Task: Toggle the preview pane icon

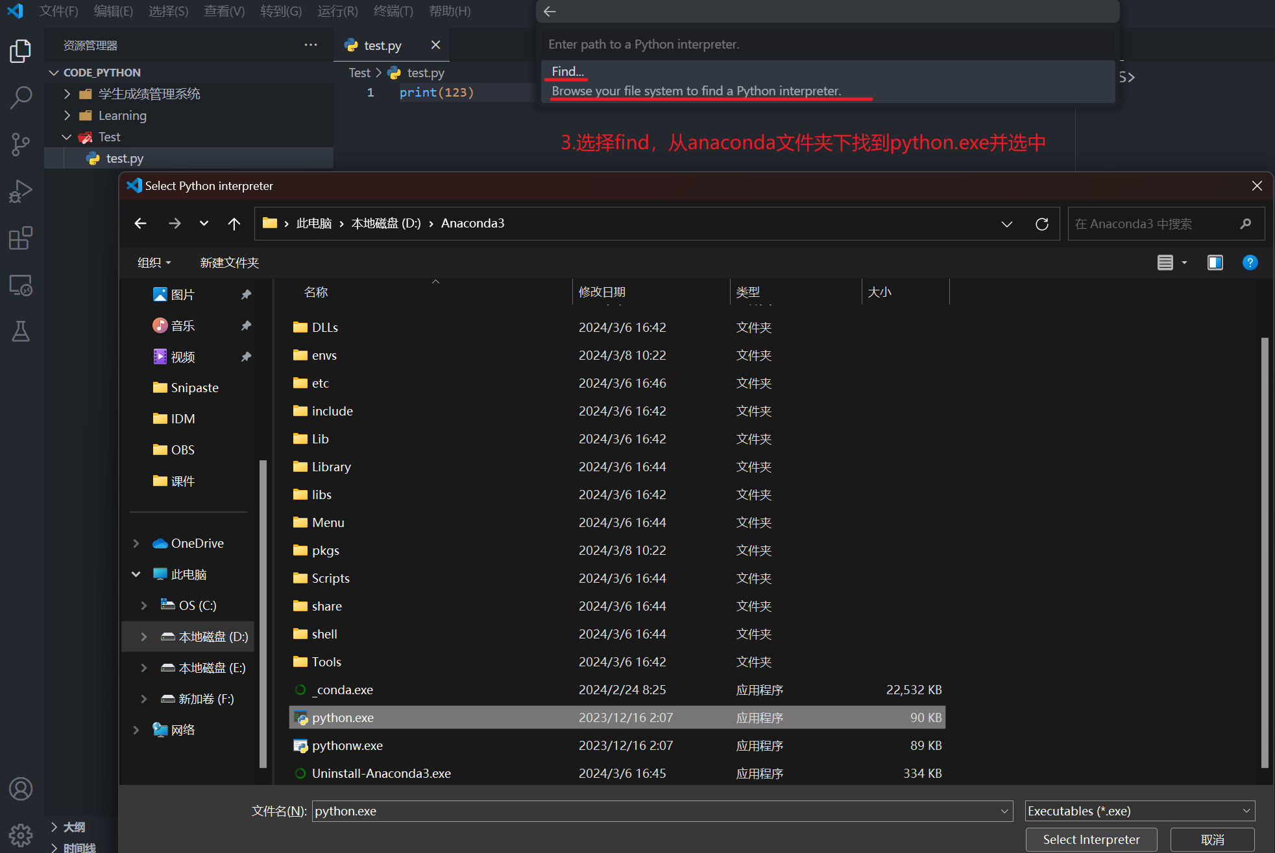Action: (x=1215, y=263)
